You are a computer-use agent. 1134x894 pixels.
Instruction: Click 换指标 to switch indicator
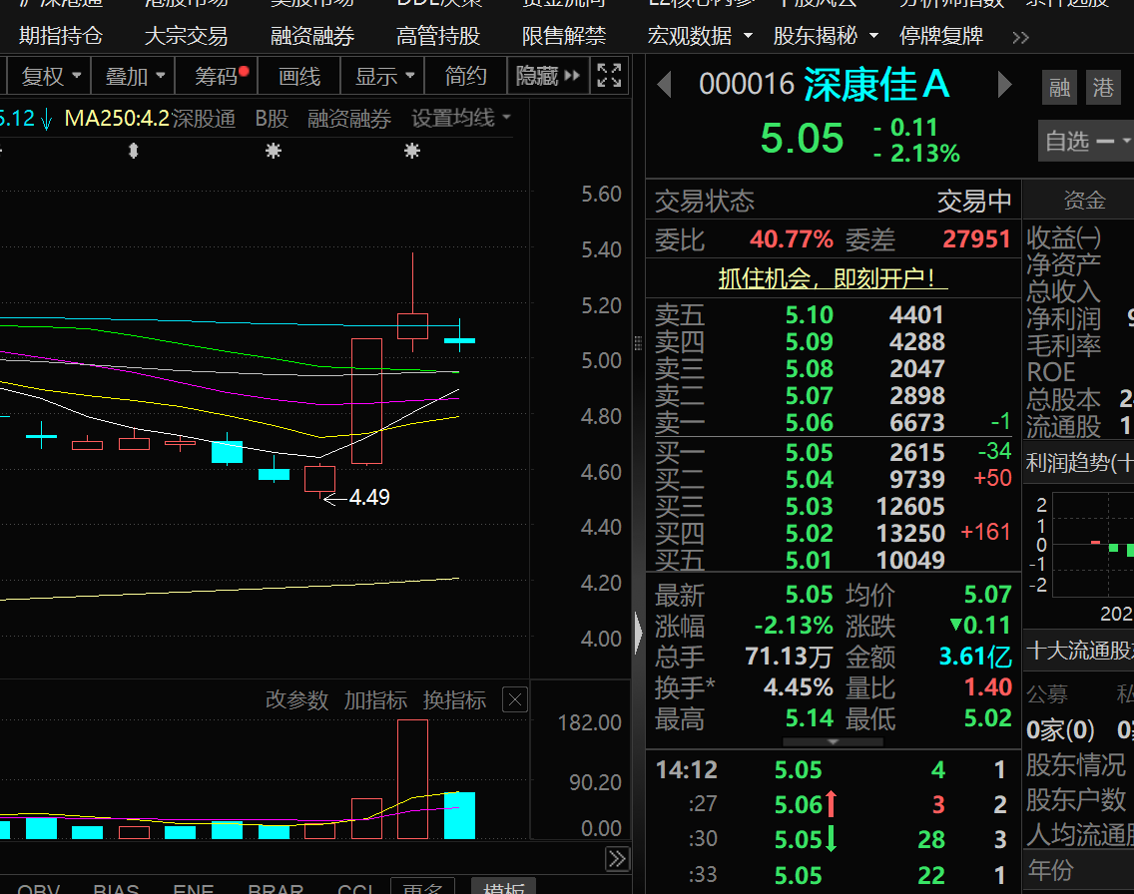pyautogui.click(x=454, y=699)
